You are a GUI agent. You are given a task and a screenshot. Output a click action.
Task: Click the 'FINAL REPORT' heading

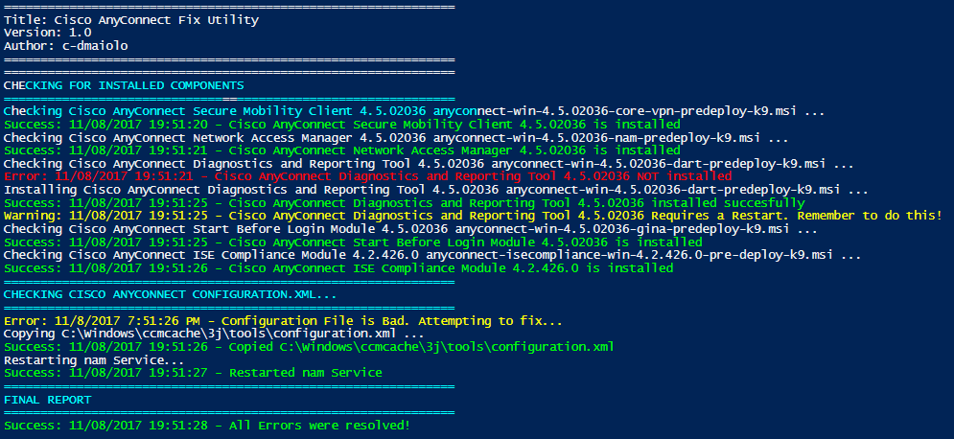tap(47, 400)
